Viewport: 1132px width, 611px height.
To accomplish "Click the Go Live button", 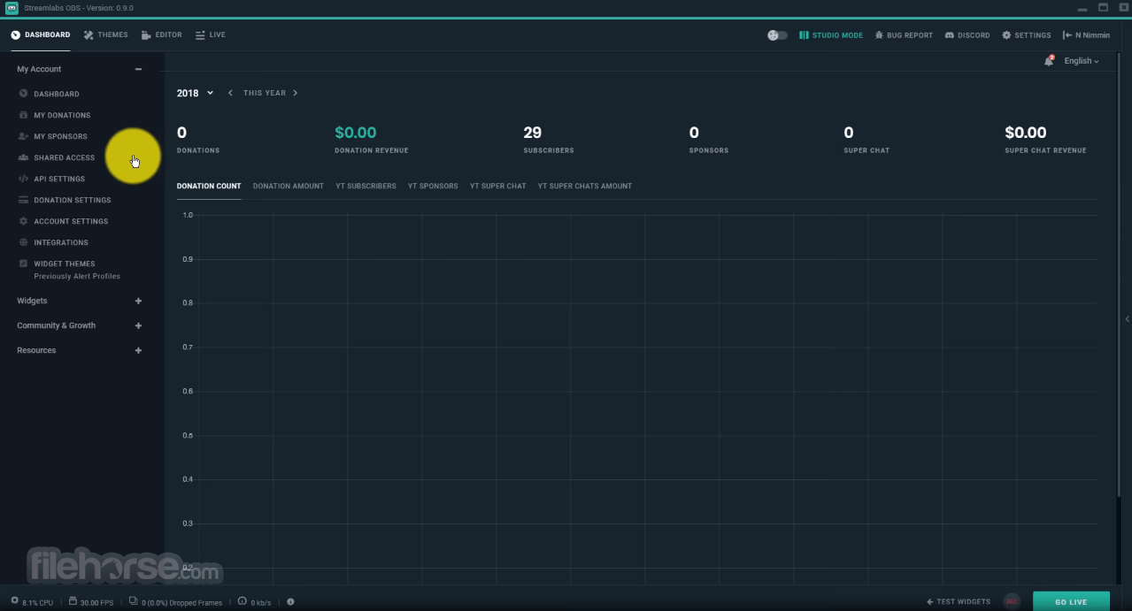I will click(1071, 602).
